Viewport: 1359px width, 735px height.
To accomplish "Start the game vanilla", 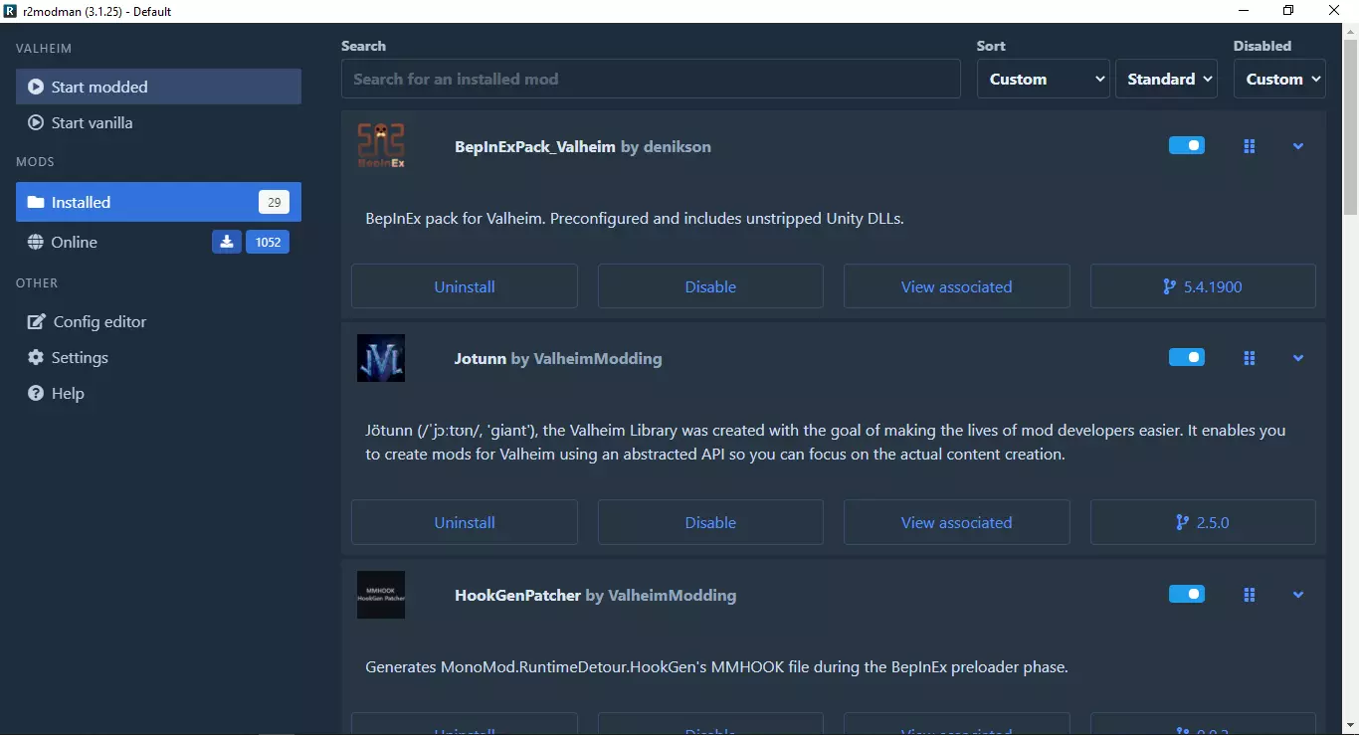I will 158,122.
